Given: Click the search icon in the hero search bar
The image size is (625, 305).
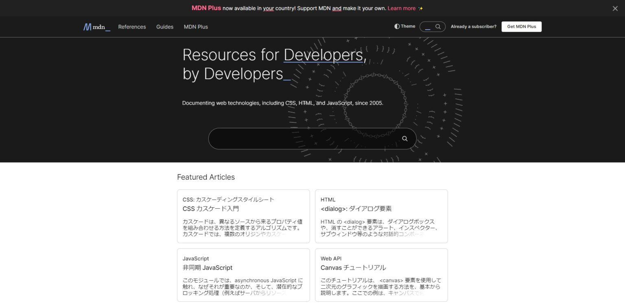Looking at the screenshot, I should [405, 139].
